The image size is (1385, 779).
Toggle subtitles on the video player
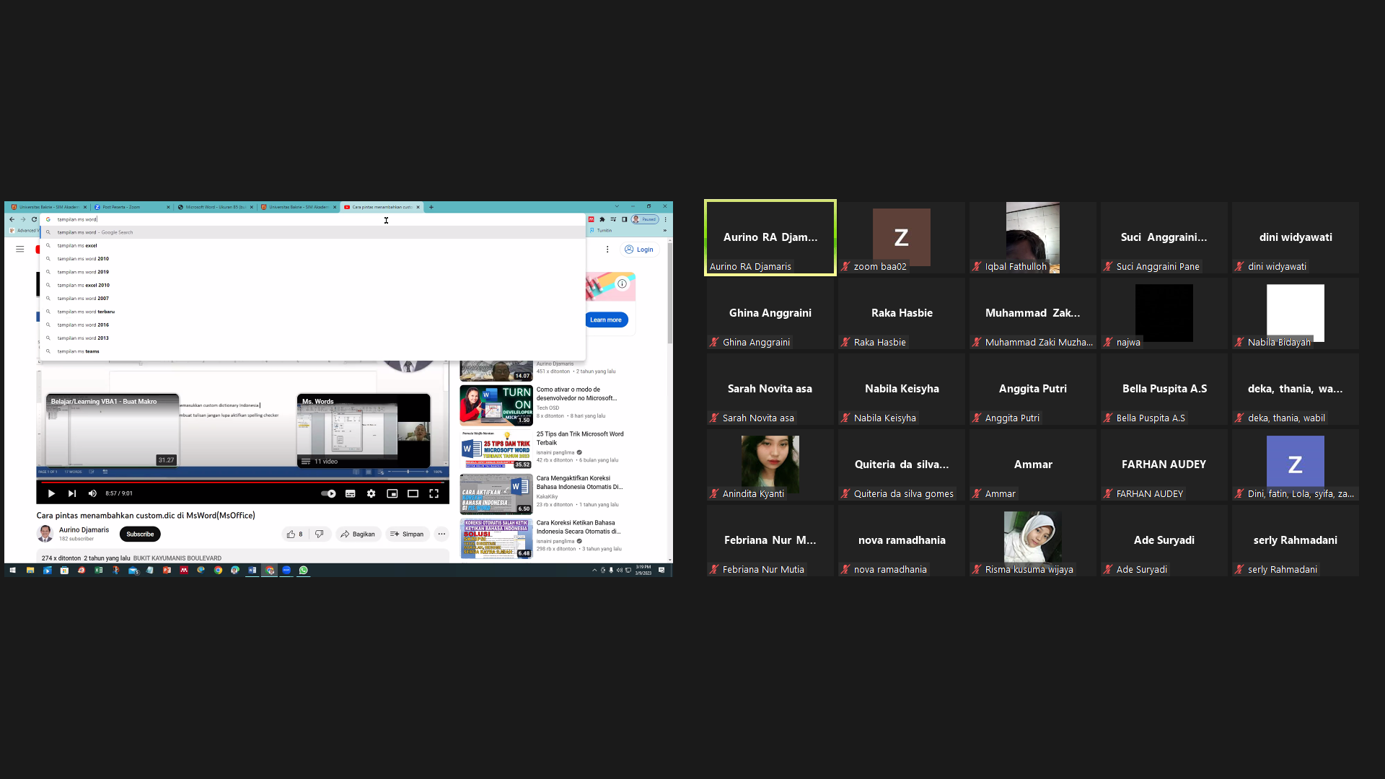click(x=351, y=493)
